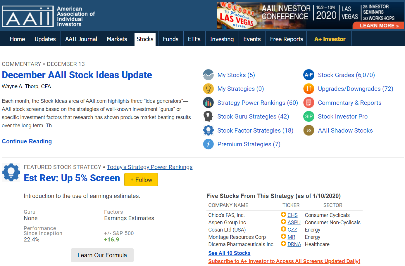Open the Upgrades/Downgrades orange arrows icon
Viewport: 405px width, 266px height.
[x=309, y=89]
